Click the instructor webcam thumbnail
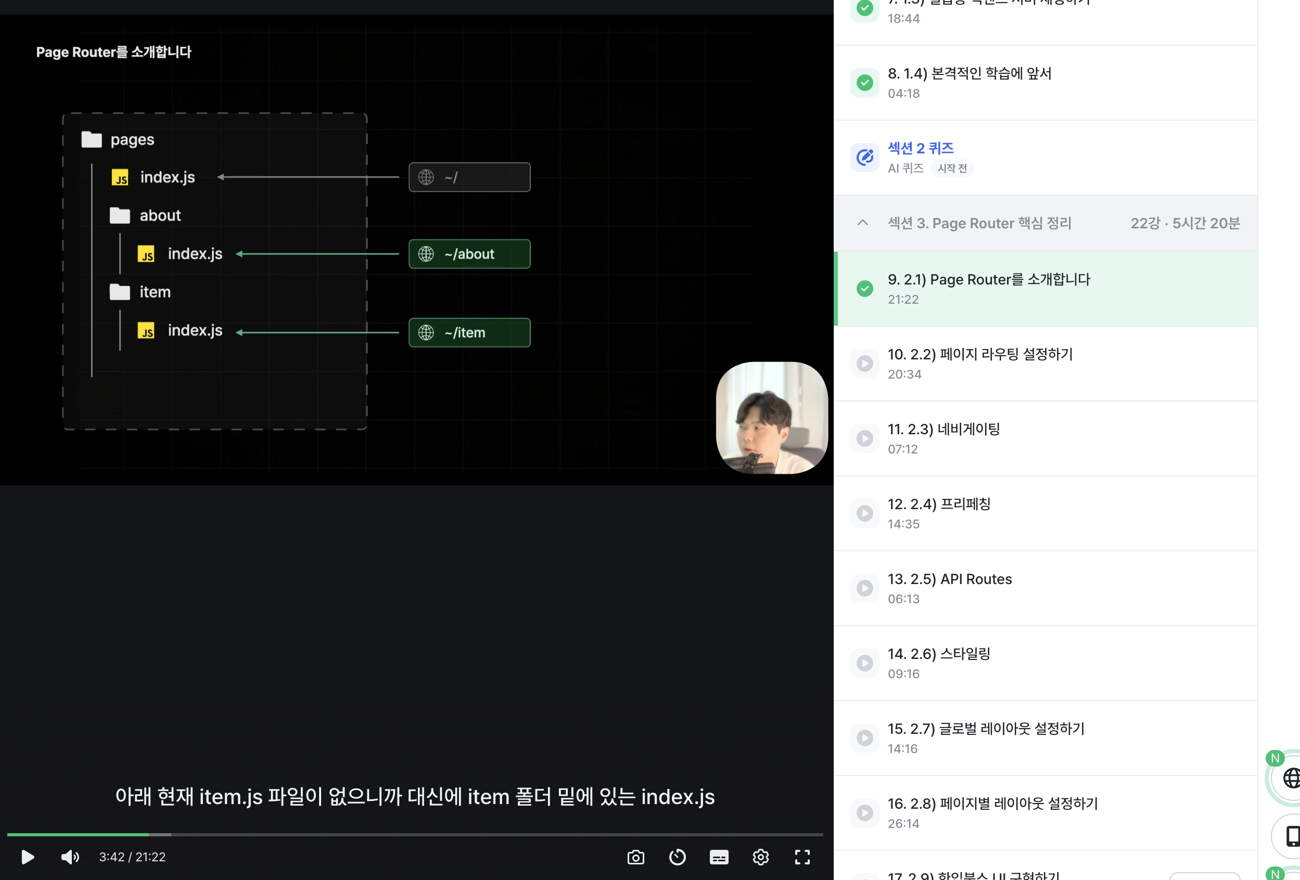The width and height of the screenshot is (1300, 880). [x=771, y=418]
